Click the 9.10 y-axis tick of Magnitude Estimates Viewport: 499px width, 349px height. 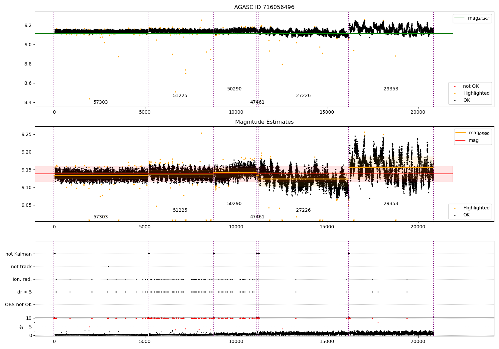pos(27,188)
